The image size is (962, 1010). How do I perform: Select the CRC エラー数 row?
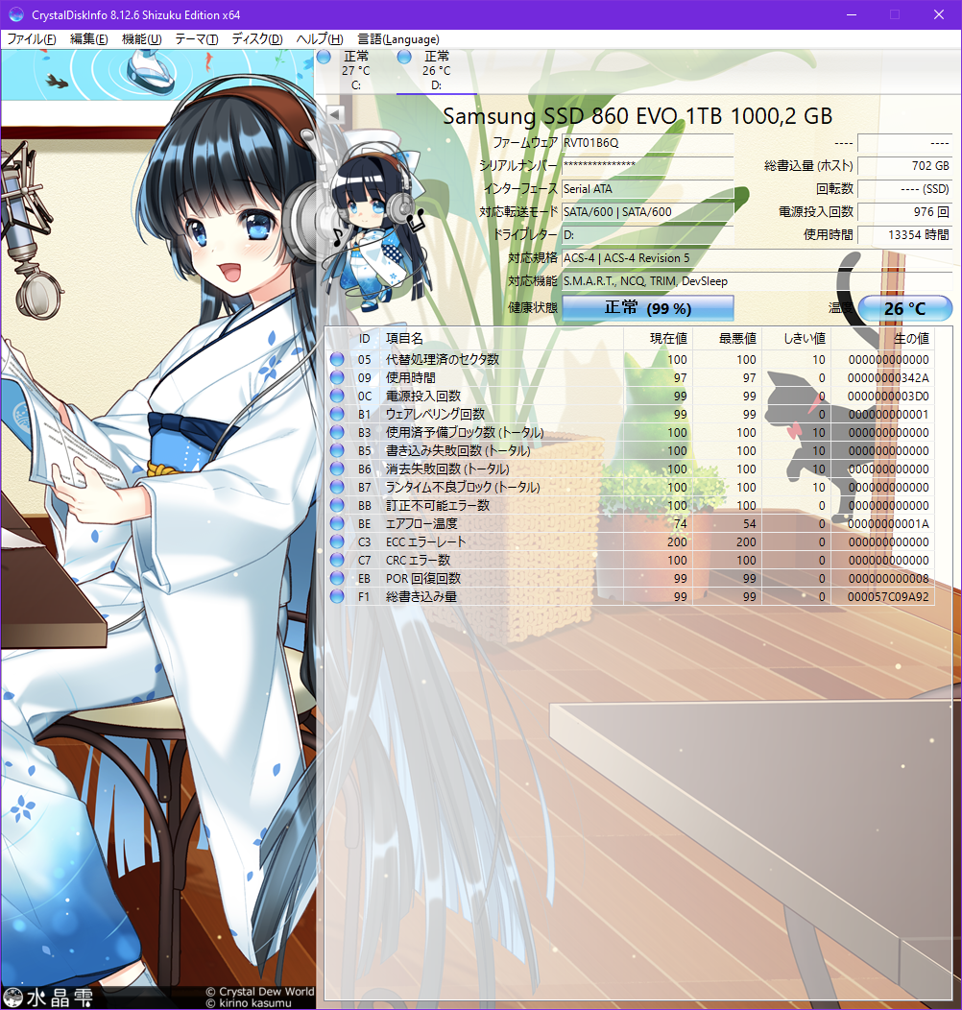pos(630,560)
